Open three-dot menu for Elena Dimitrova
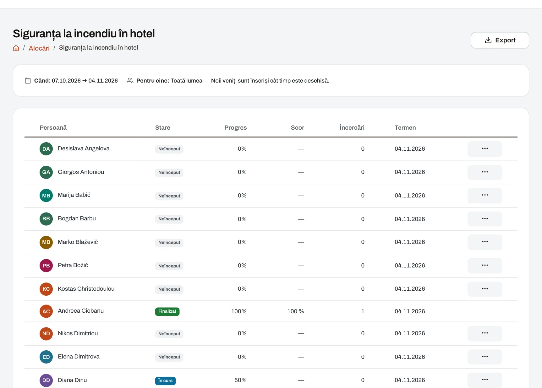 (485, 357)
